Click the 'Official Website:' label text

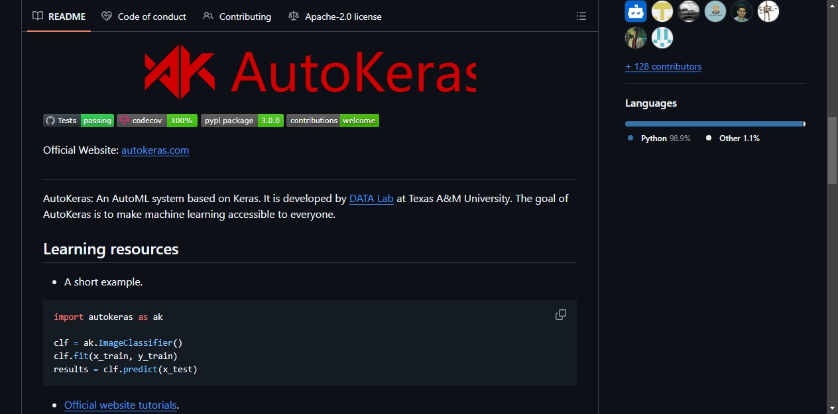coord(81,150)
